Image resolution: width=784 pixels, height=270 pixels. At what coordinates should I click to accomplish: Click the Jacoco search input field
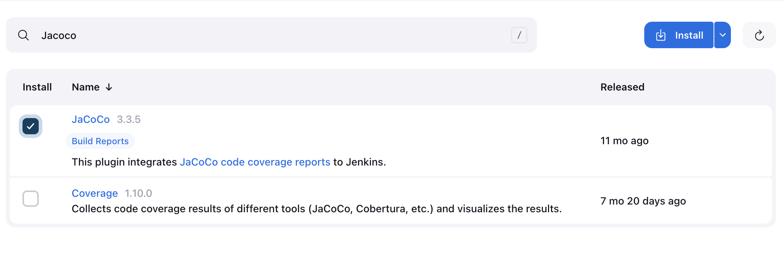point(271,35)
